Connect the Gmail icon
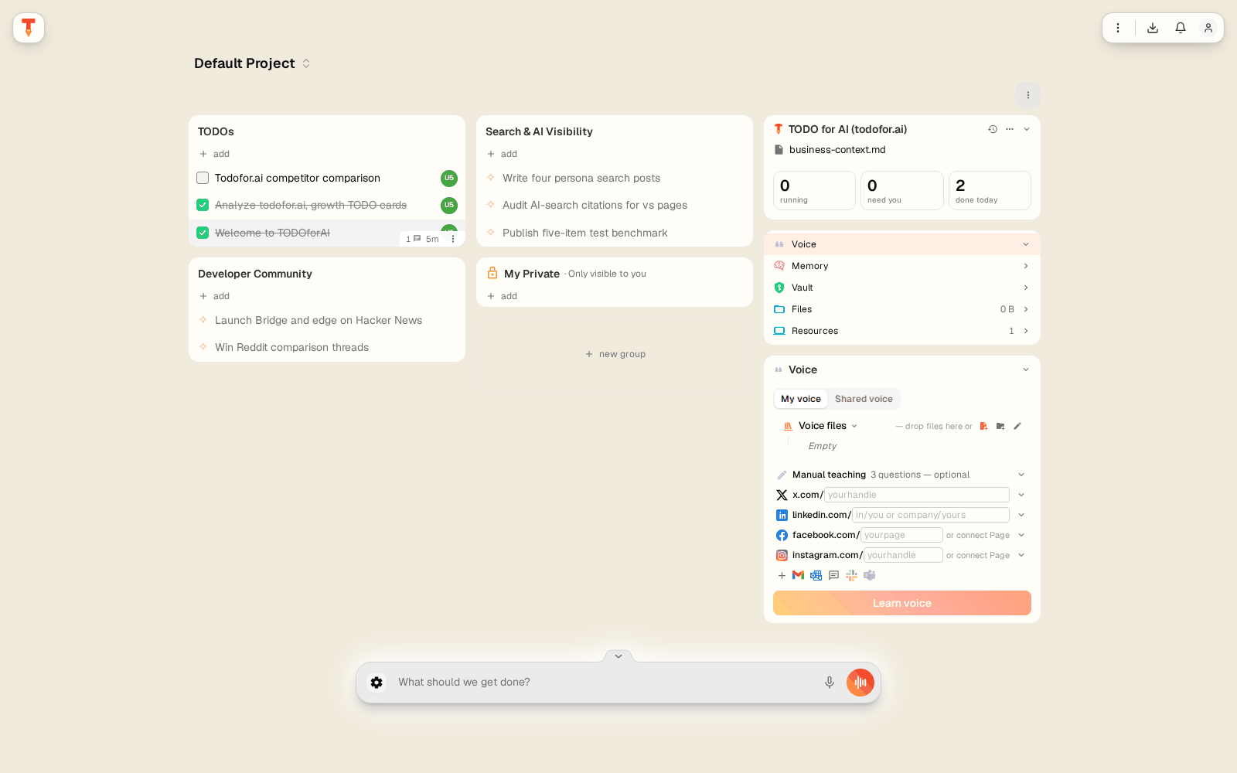 point(799,575)
